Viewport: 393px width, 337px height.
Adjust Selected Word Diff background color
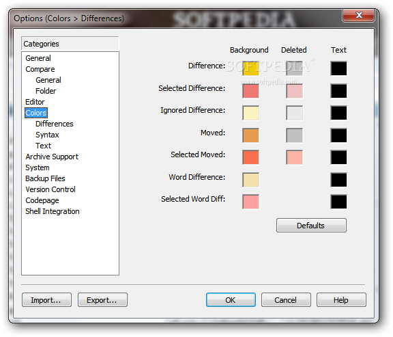(250, 202)
